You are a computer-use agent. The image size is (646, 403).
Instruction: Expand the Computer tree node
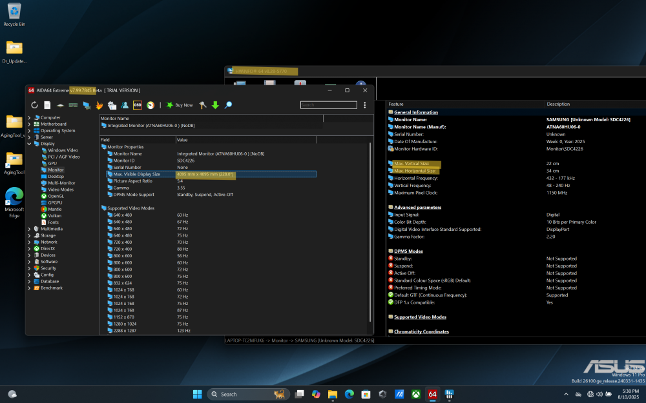pyautogui.click(x=29, y=117)
